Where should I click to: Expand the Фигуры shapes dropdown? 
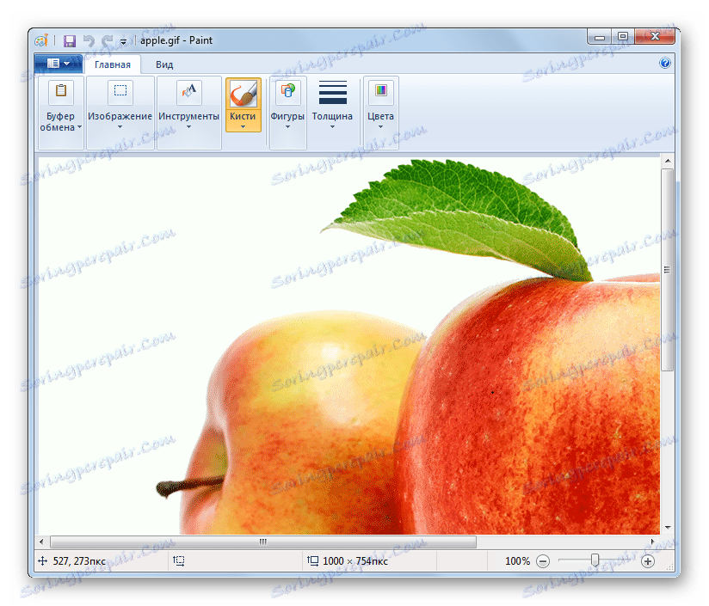coord(287,127)
